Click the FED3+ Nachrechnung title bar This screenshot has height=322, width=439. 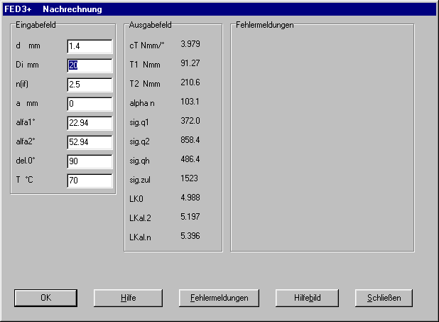click(220, 9)
